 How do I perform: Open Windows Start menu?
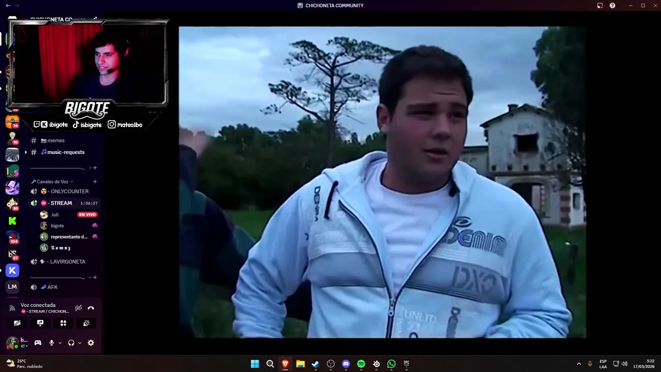(x=255, y=364)
